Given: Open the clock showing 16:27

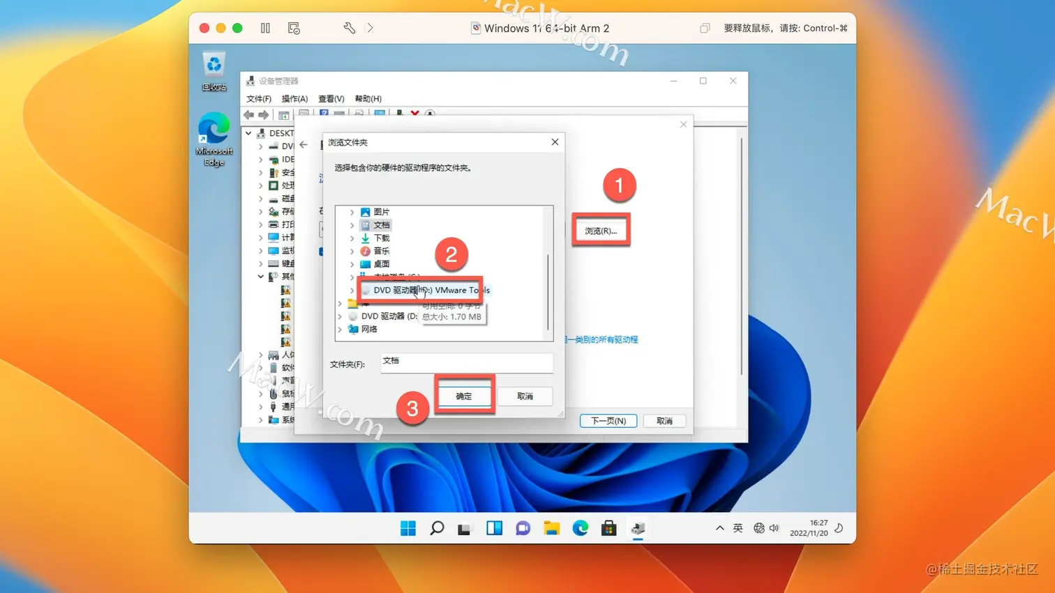Looking at the screenshot, I should click(x=809, y=527).
